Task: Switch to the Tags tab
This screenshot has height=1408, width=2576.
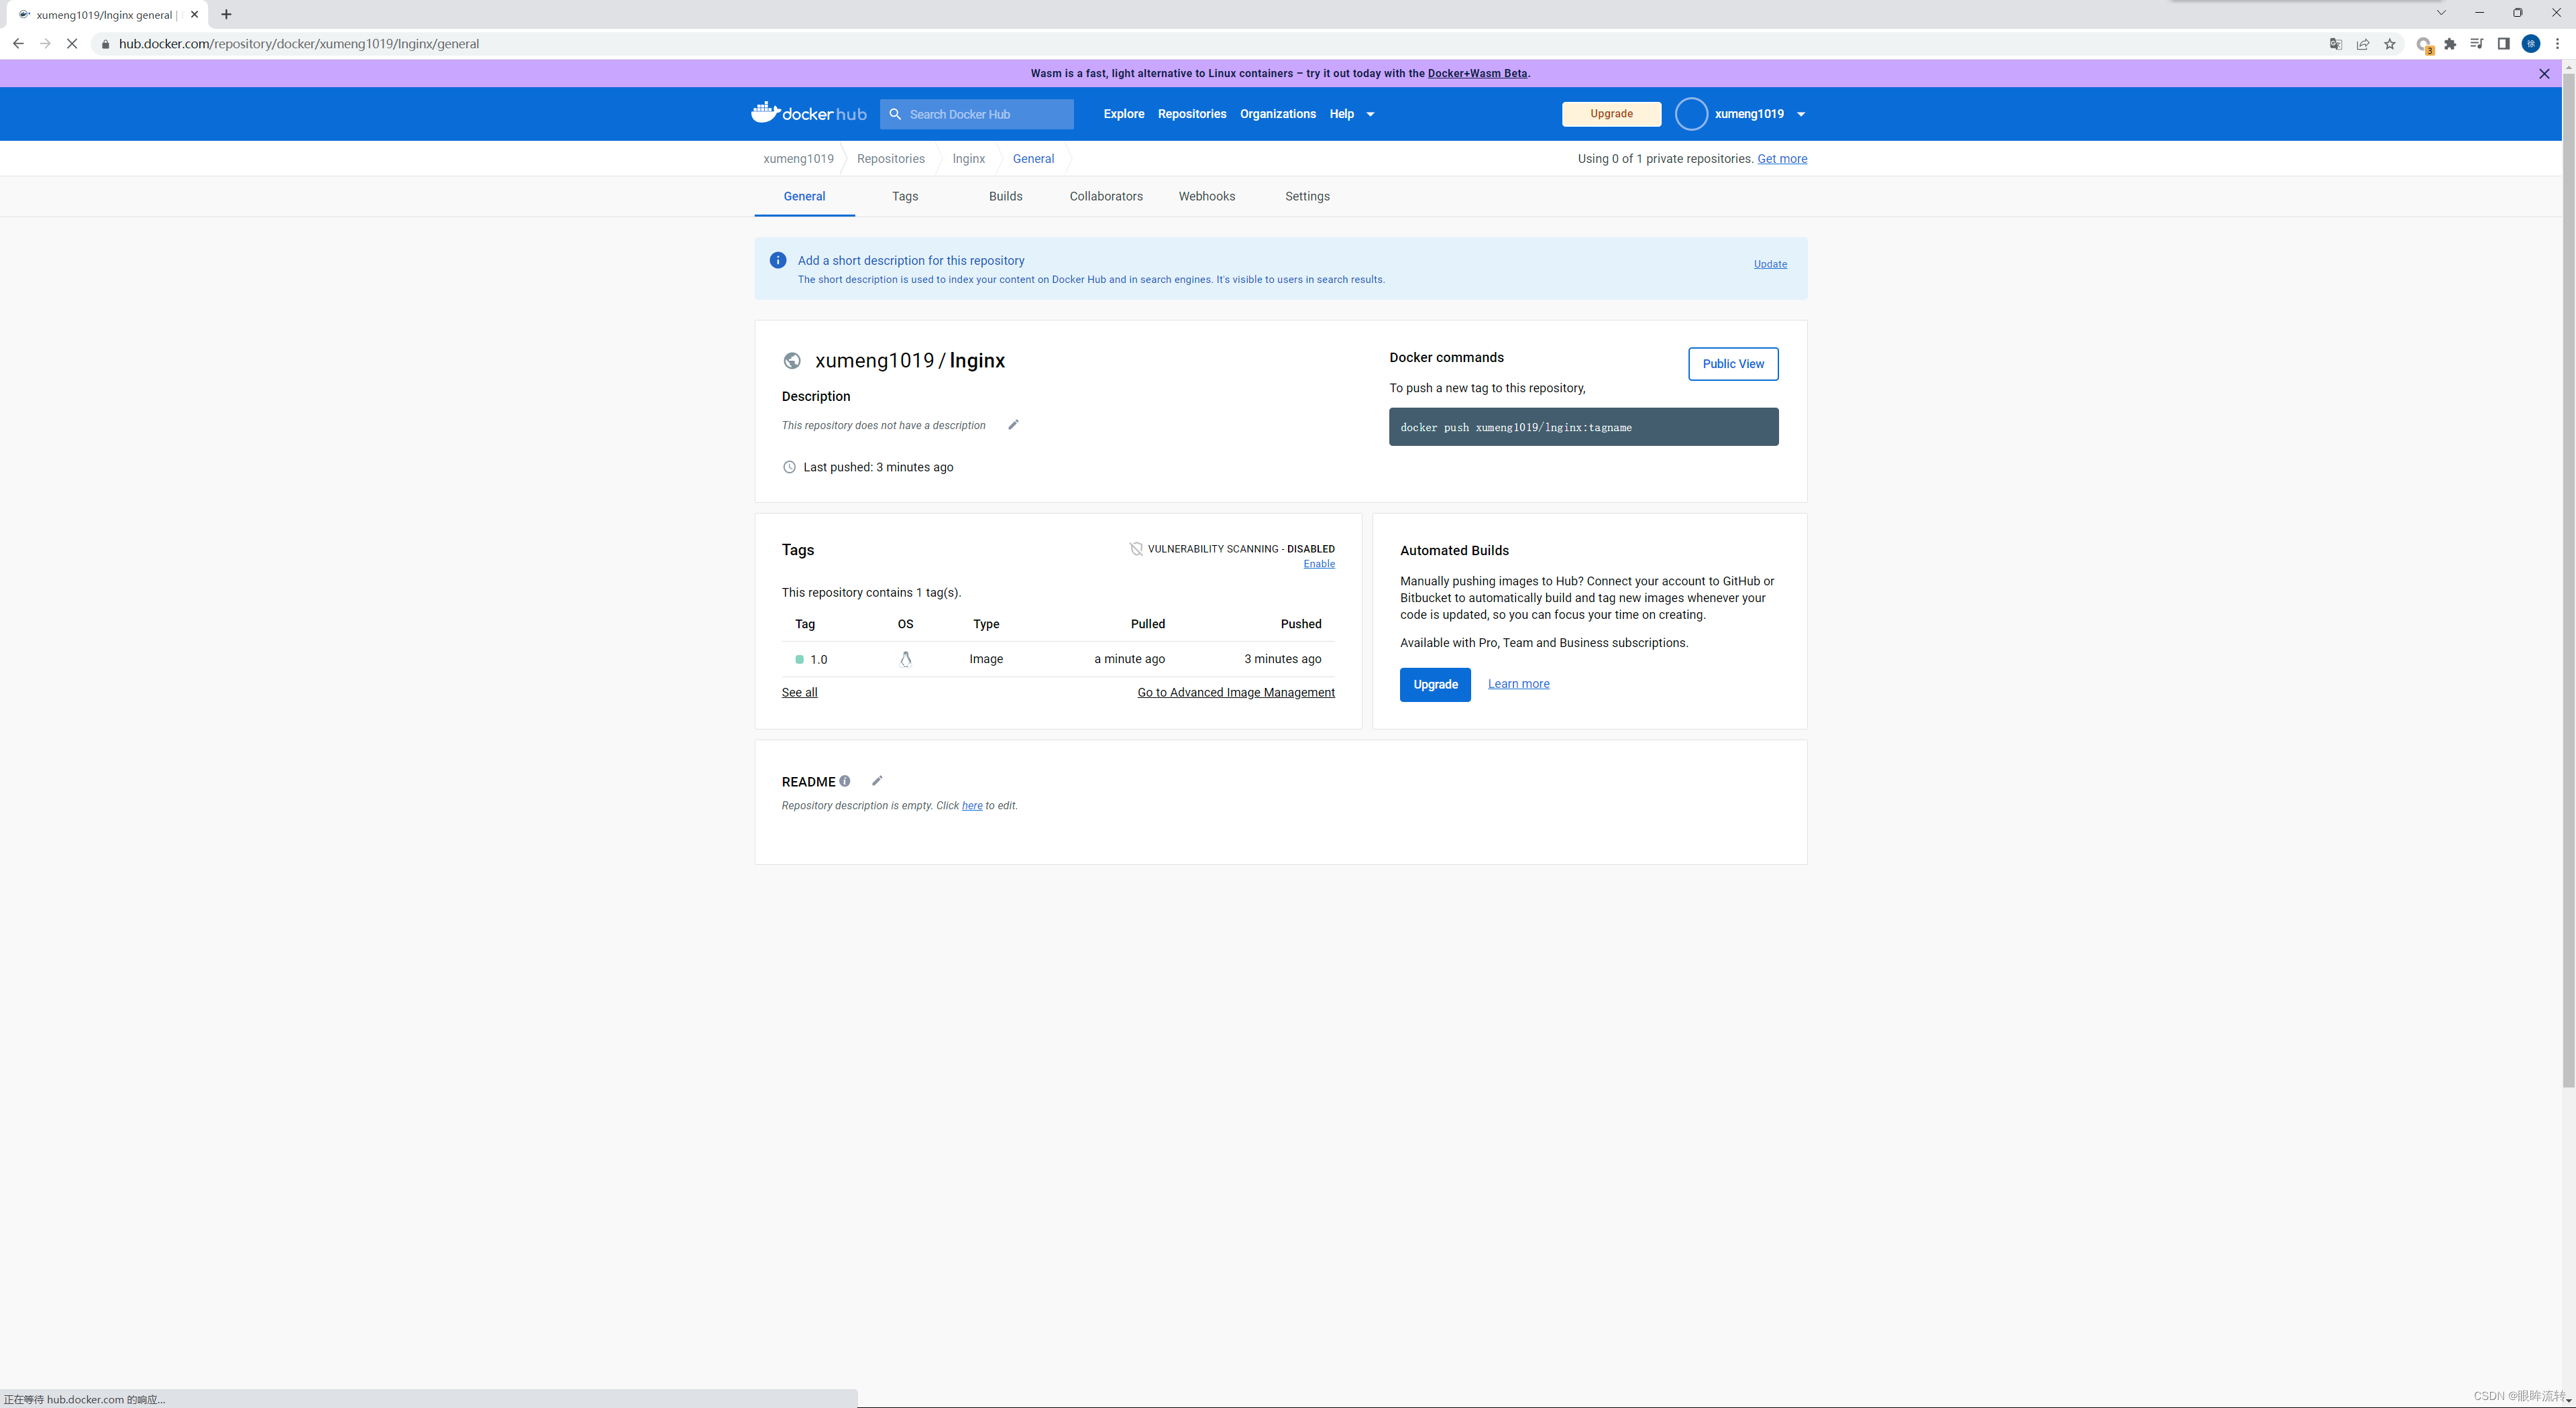Action: tap(905, 196)
